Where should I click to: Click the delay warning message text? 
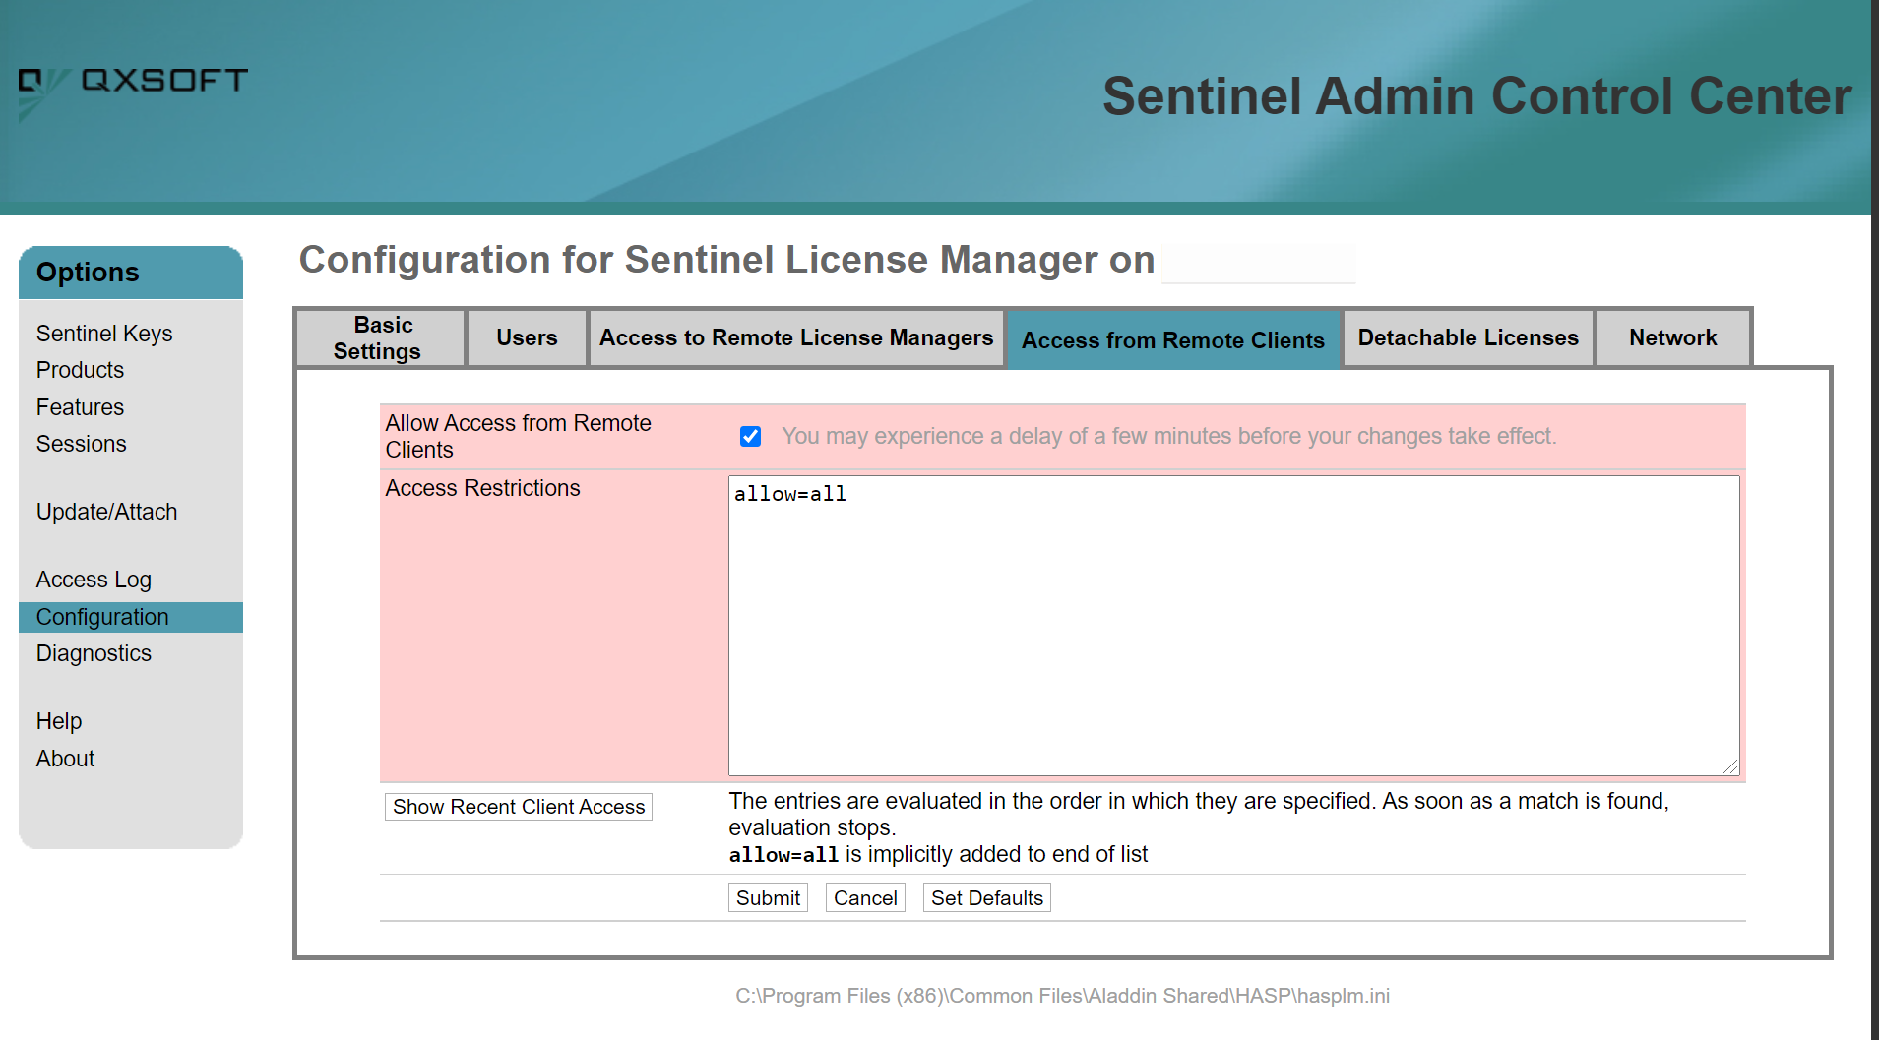click(1169, 436)
